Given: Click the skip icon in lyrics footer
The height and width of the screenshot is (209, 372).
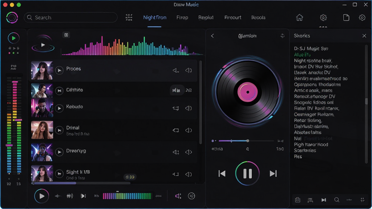Looking at the screenshot, I should (x=324, y=200).
